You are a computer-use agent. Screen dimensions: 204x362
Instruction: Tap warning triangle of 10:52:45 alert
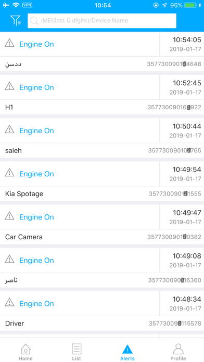pyautogui.click(x=9, y=86)
